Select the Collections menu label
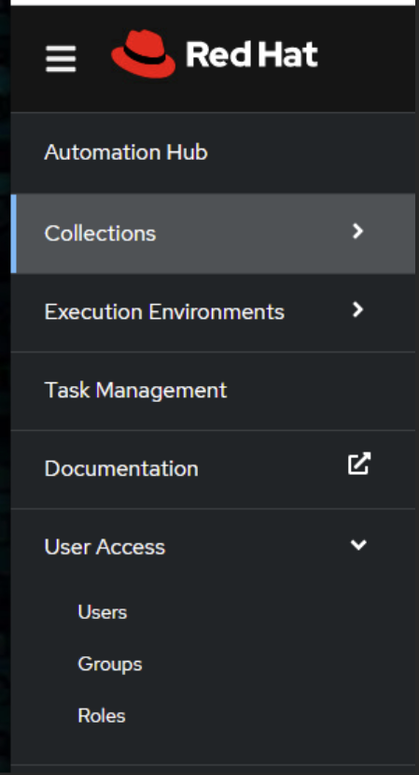Viewport: 419px width, 775px height. (100, 234)
